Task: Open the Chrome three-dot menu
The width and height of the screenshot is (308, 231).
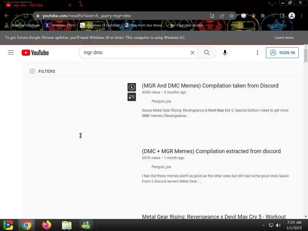Action: click(x=301, y=16)
